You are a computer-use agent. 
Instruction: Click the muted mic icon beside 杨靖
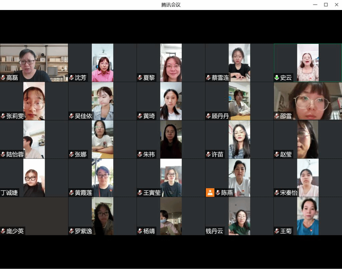(140, 231)
